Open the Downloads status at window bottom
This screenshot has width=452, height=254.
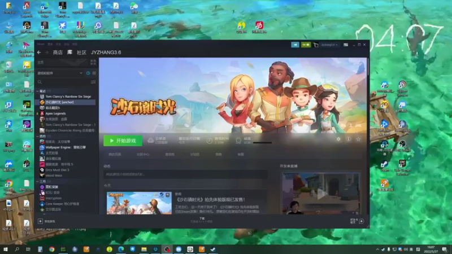tap(202, 220)
